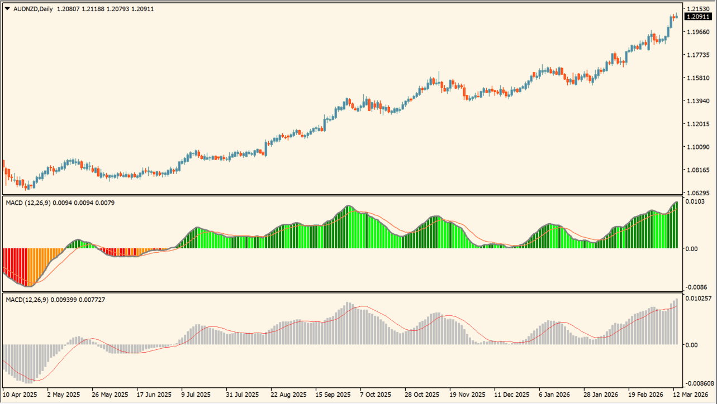Image resolution: width=717 pixels, height=404 pixels.
Task: Click the 1.17735 price level on the axis
Action: [x=699, y=55]
